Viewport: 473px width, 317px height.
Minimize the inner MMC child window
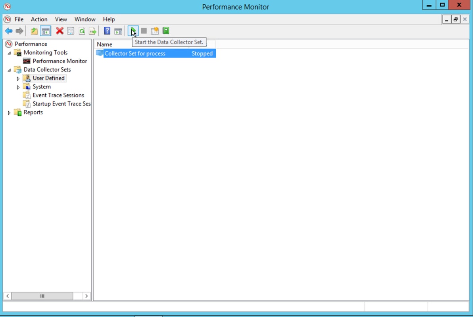click(446, 19)
